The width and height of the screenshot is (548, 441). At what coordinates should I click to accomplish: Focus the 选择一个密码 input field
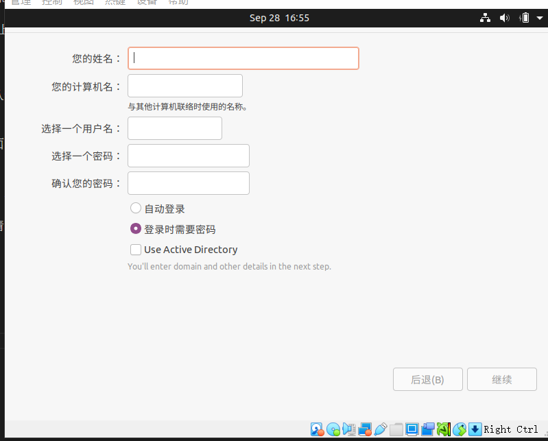(189, 156)
